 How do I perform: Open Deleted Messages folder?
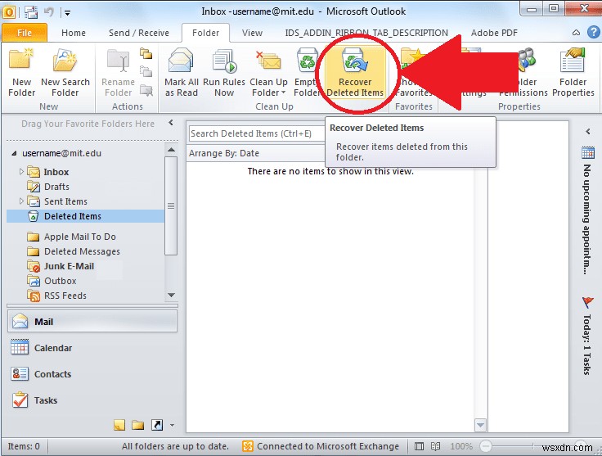[x=82, y=251]
